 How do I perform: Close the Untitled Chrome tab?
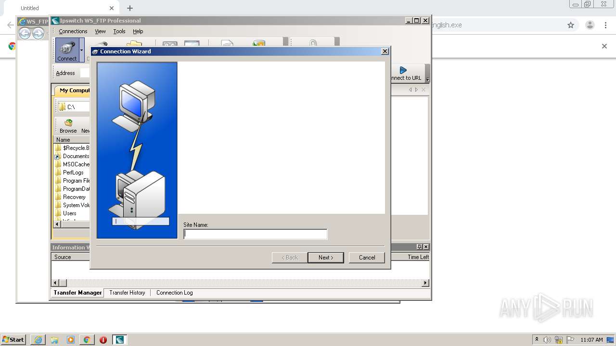pos(112,8)
